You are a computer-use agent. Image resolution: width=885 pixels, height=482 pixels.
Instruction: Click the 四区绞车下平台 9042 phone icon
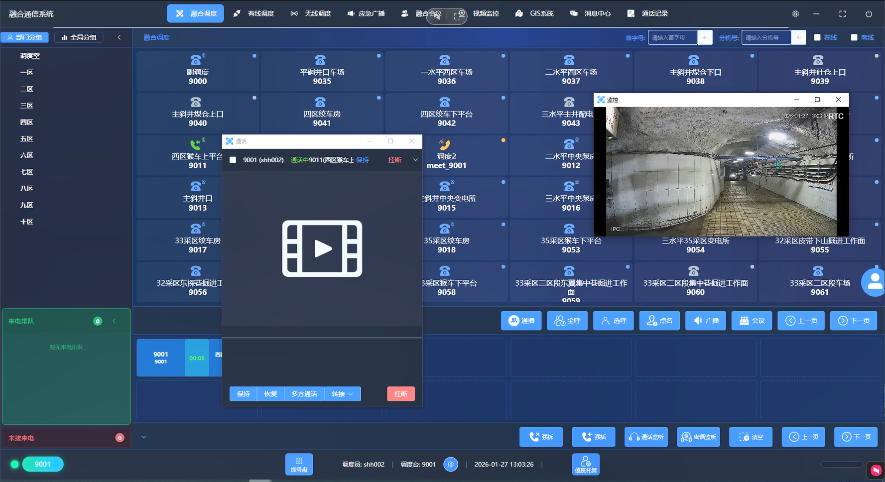(445, 102)
